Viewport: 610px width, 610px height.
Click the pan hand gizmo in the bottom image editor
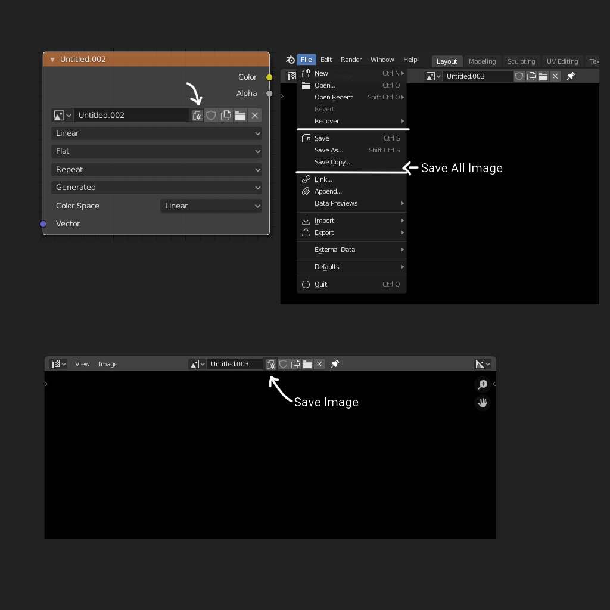click(x=483, y=403)
